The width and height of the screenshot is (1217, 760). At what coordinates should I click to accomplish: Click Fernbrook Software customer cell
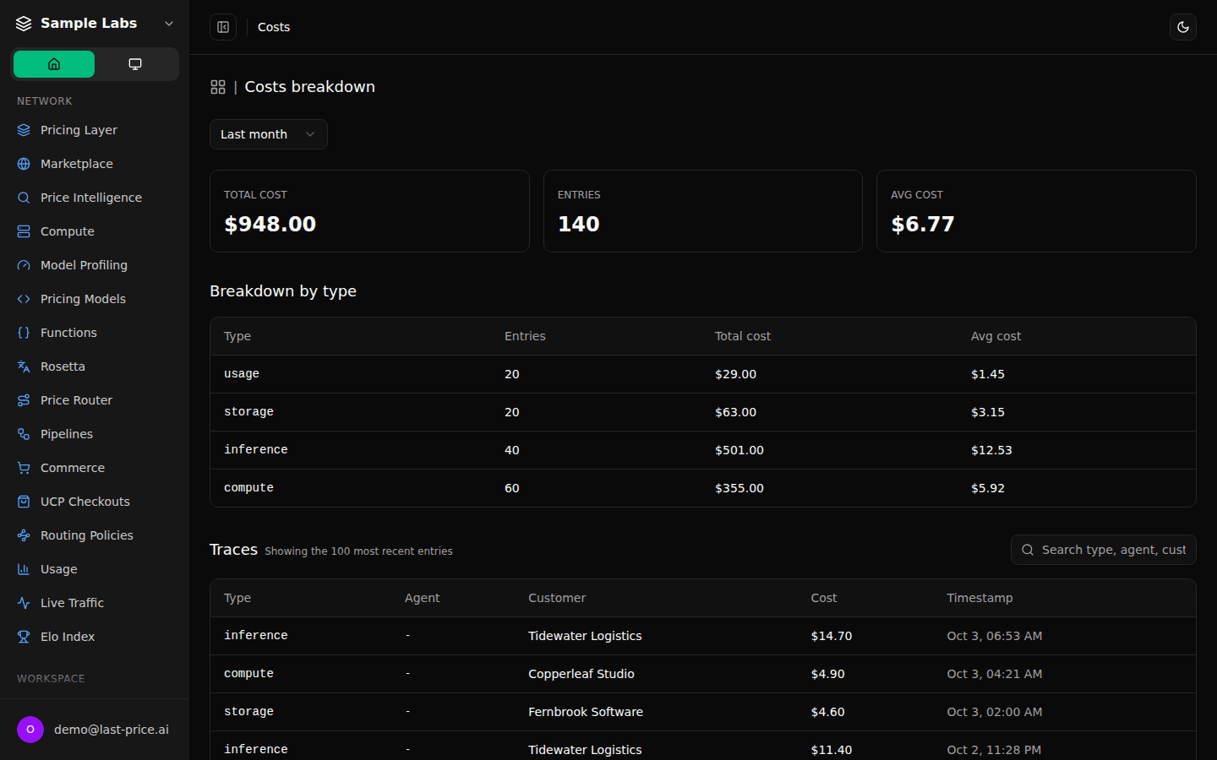586,712
